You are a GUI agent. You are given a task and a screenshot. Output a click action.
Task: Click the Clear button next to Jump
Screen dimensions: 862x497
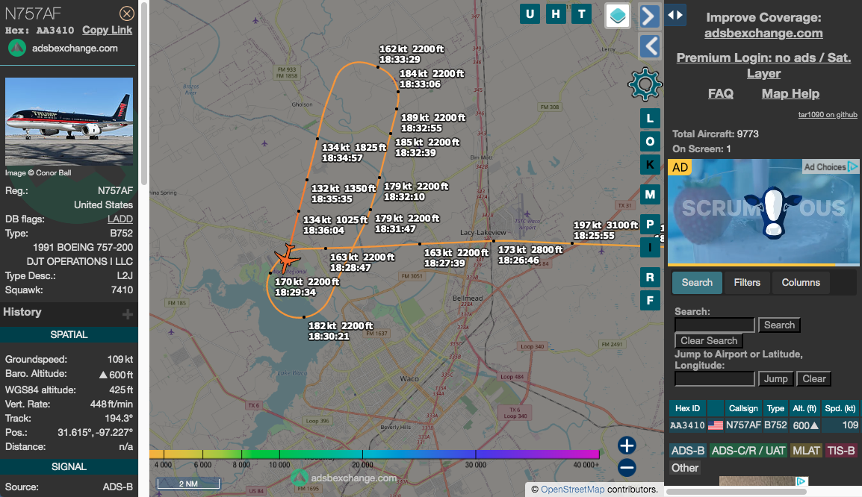click(x=813, y=378)
